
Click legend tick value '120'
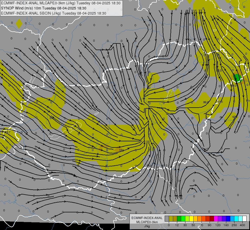(218, 225)
